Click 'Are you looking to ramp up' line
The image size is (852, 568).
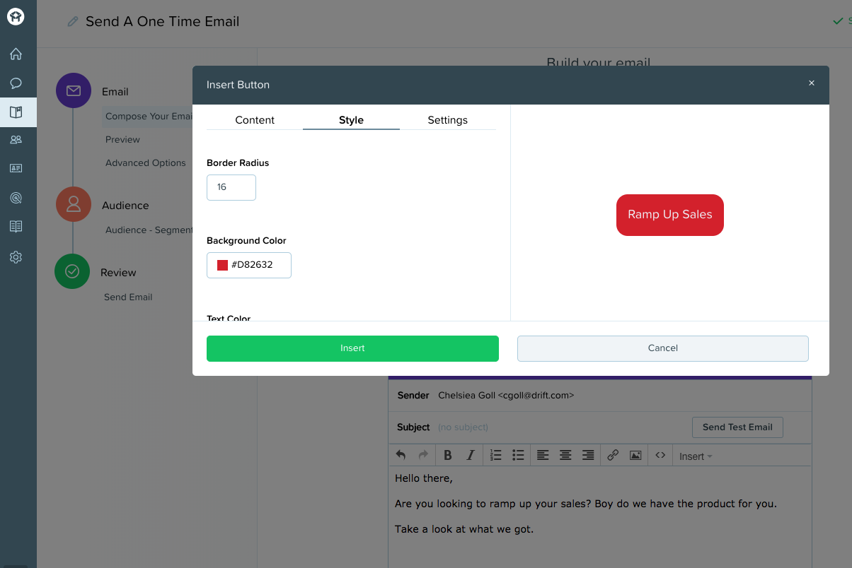click(x=586, y=504)
